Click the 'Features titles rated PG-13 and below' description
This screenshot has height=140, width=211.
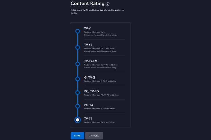(x=100, y=109)
